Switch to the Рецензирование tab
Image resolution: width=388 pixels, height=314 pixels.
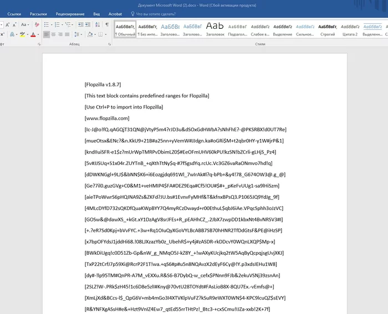[x=70, y=14]
